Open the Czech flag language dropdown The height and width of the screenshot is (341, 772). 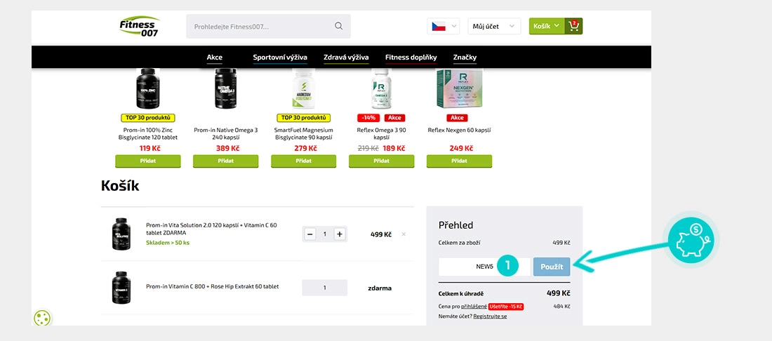[443, 26]
